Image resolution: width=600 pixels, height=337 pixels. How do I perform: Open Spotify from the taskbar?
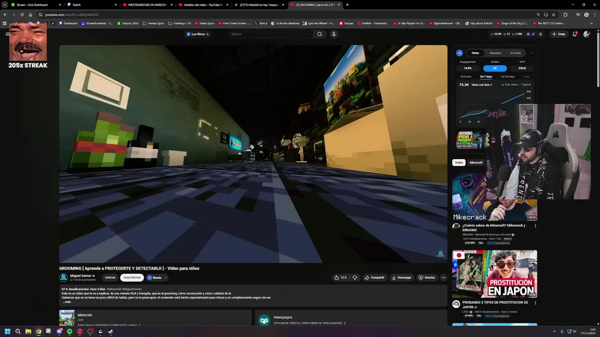point(69,331)
